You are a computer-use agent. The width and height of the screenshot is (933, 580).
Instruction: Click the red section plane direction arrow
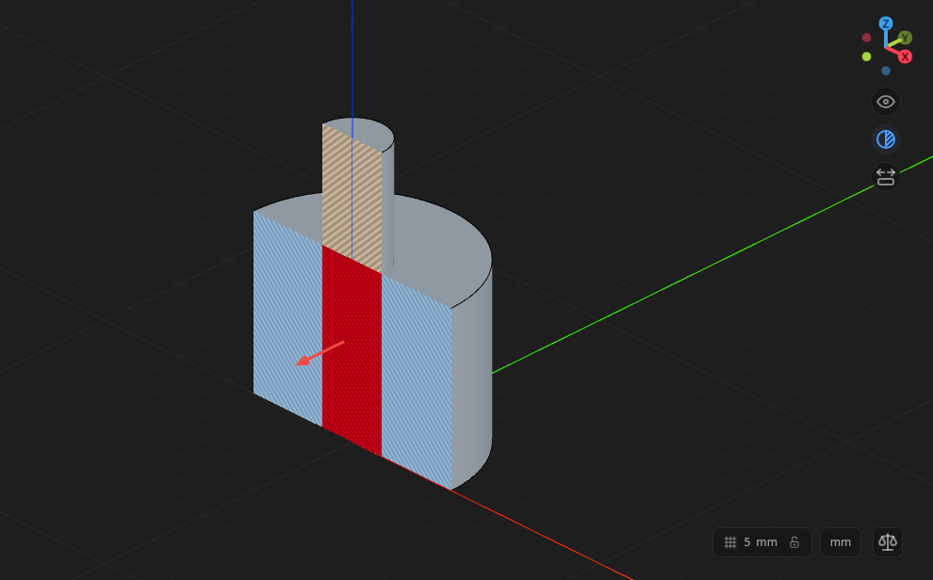pos(320,354)
